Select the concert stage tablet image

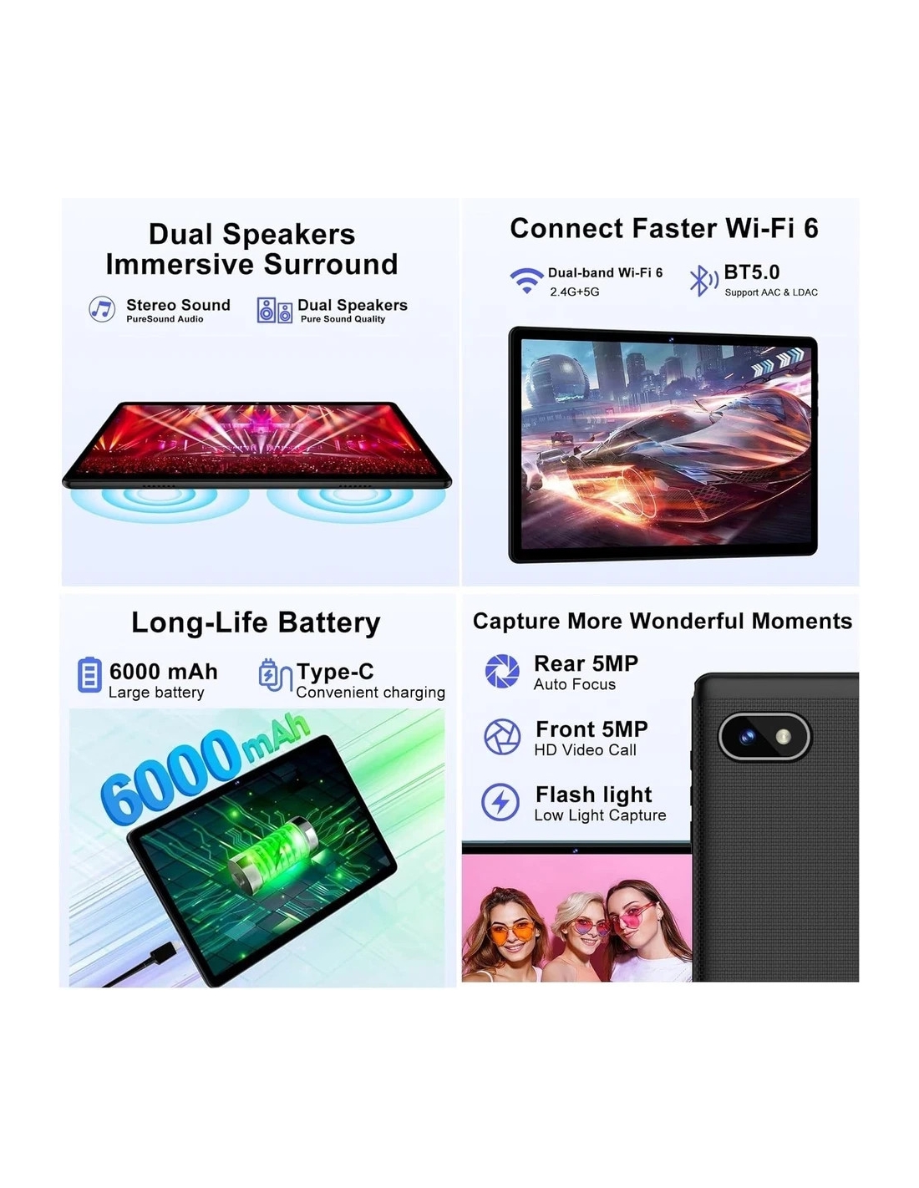click(257, 444)
